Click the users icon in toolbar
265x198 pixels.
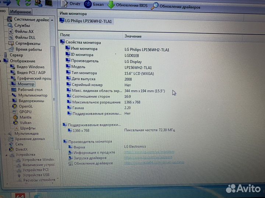click(x=39, y=3)
